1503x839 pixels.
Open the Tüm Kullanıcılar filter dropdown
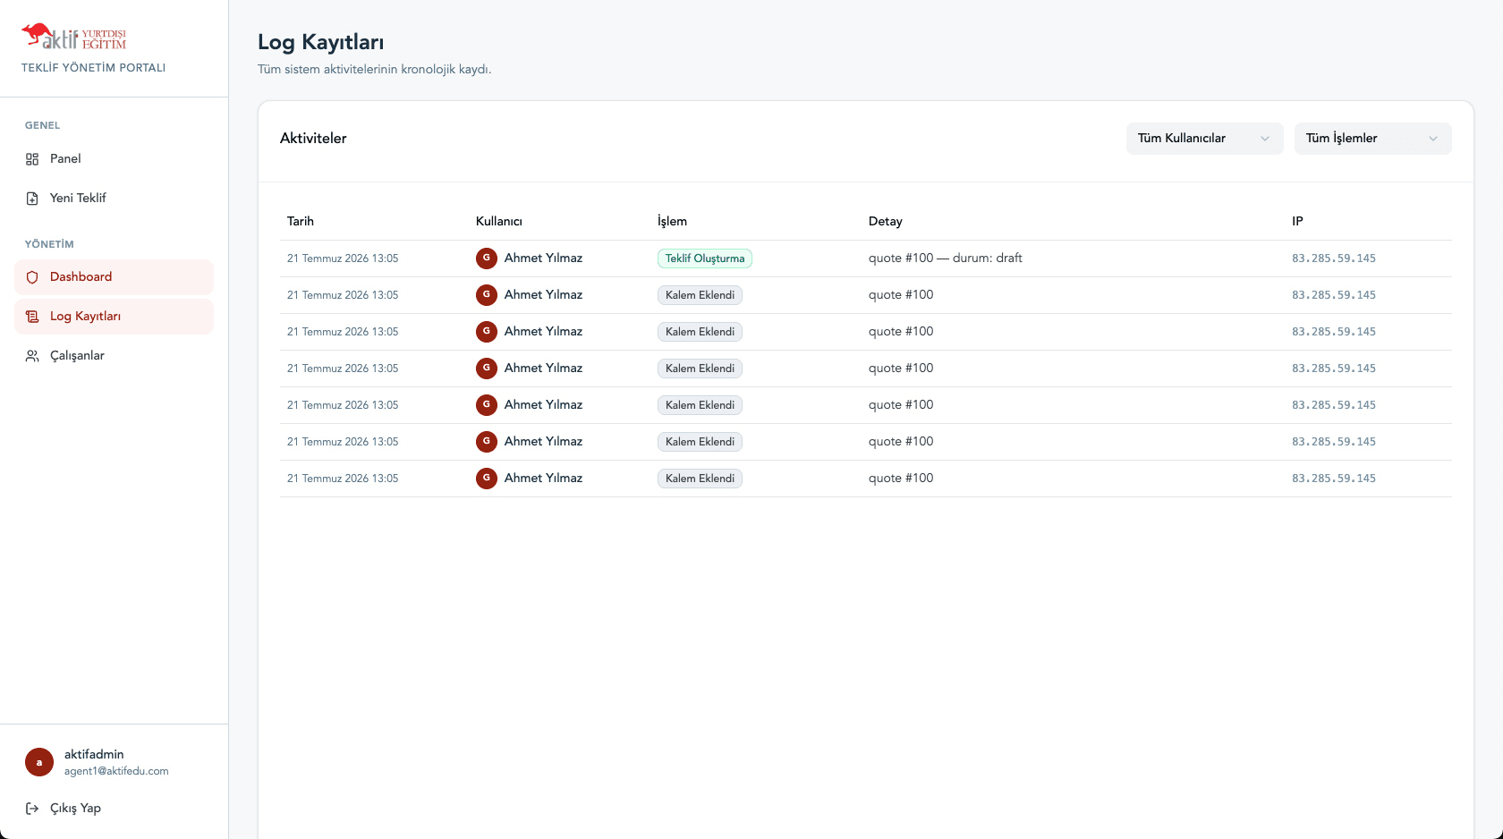(1204, 139)
